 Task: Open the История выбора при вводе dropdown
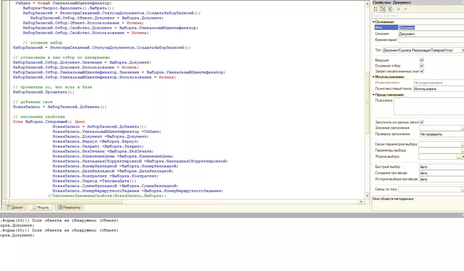coord(441,179)
